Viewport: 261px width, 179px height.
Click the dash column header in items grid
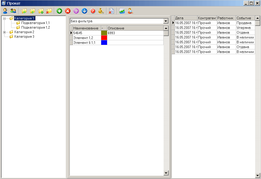104,28
